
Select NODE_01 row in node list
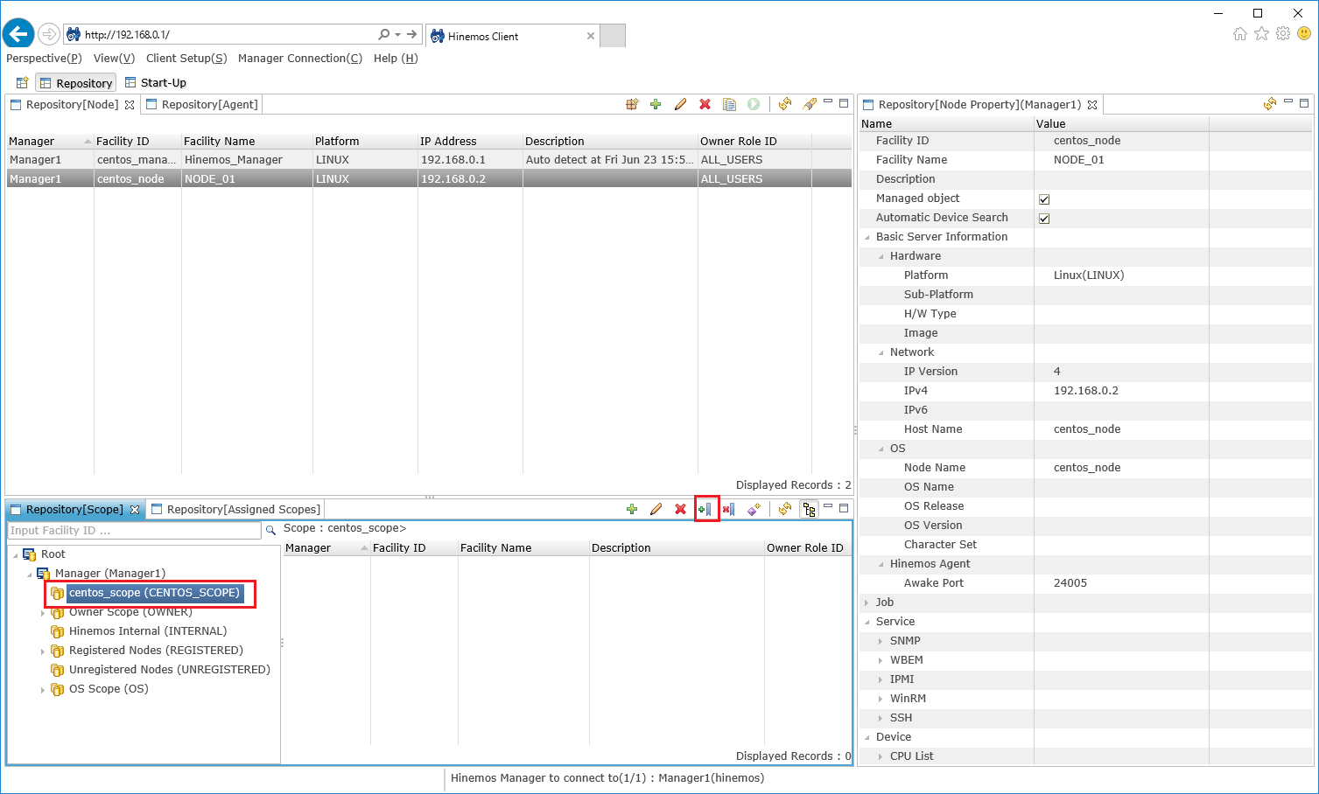(x=429, y=179)
